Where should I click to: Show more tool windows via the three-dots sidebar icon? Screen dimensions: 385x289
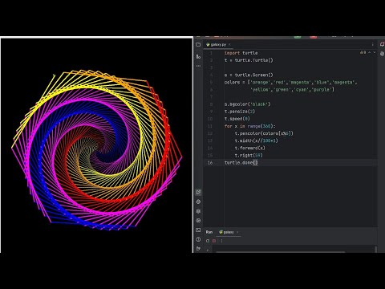(x=198, y=66)
